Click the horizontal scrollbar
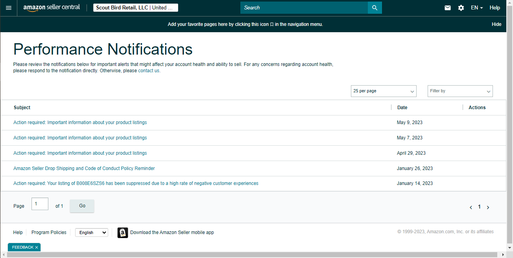 click(x=252, y=255)
